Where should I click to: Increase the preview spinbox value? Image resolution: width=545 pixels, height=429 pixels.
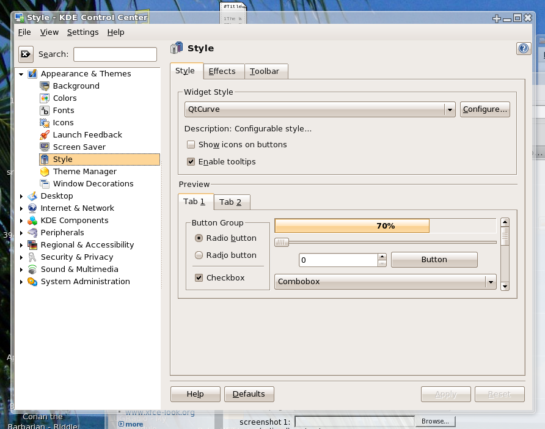382,257
